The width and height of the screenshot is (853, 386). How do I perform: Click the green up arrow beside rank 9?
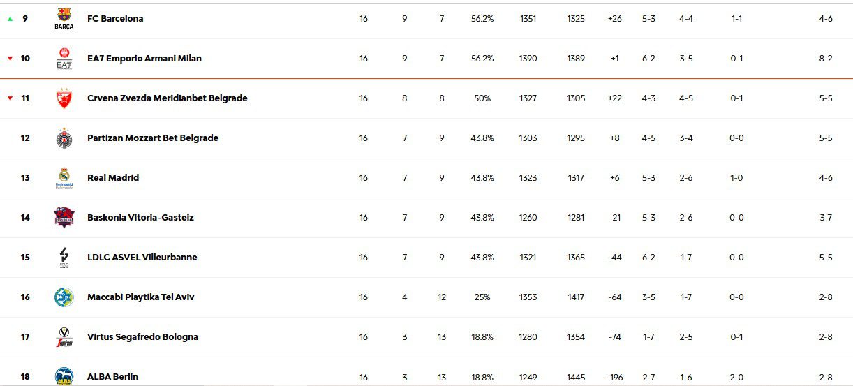pos(10,19)
